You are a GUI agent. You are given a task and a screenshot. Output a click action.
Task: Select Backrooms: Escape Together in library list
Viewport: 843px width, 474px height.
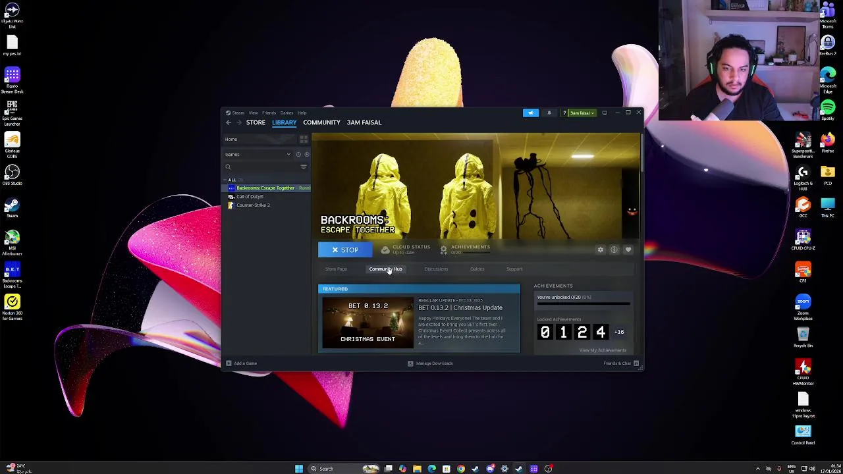coord(267,188)
